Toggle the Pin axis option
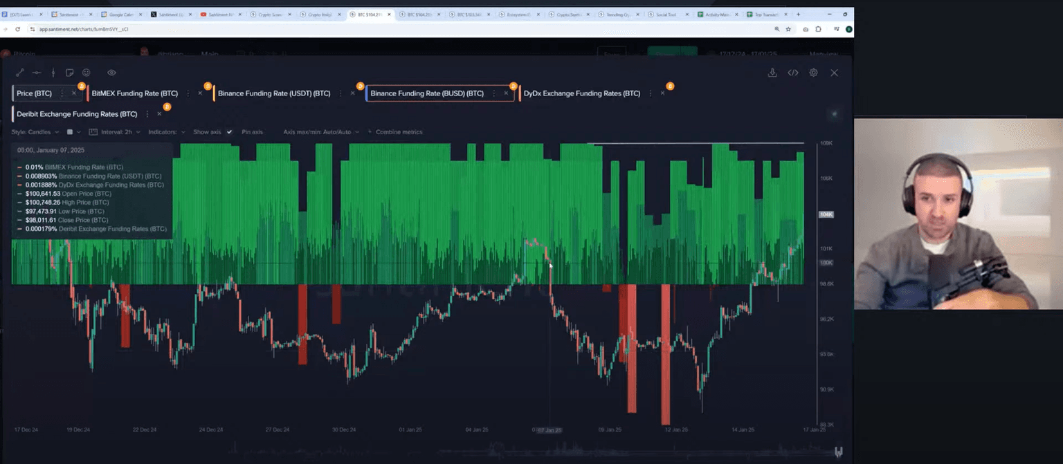The image size is (1063, 464). (x=252, y=131)
